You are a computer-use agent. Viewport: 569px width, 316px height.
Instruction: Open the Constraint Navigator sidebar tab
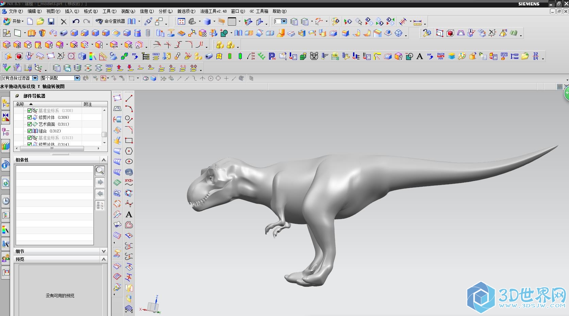point(5,117)
